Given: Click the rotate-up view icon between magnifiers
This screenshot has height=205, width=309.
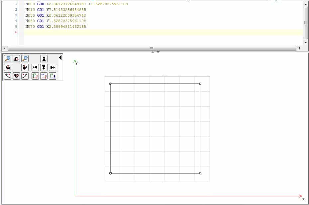Looking at the screenshot, I should point(16,59).
